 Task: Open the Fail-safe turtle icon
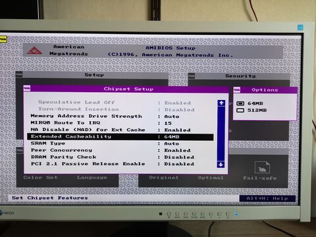click(262, 167)
